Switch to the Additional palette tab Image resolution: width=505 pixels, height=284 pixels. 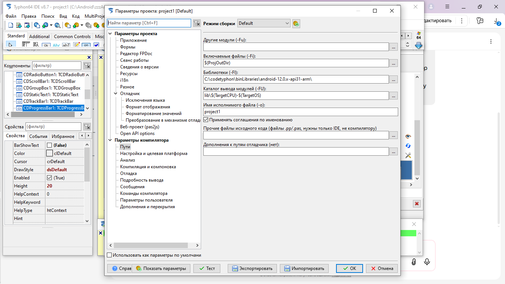39,37
